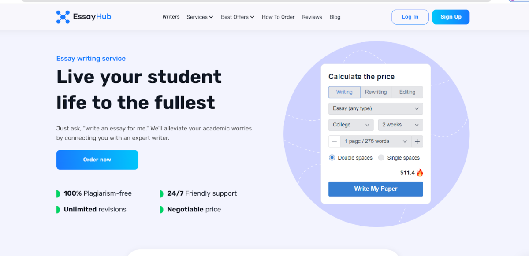Switch to the Rewriting tab
Screen dimensions: 529x256
point(376,92)
